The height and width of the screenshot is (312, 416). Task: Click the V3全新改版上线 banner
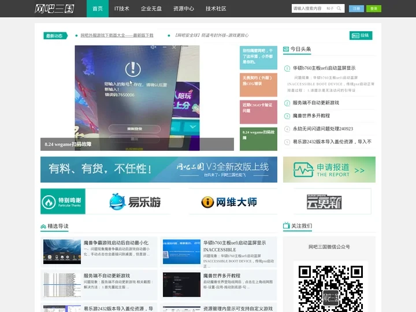tap(159, 169)
